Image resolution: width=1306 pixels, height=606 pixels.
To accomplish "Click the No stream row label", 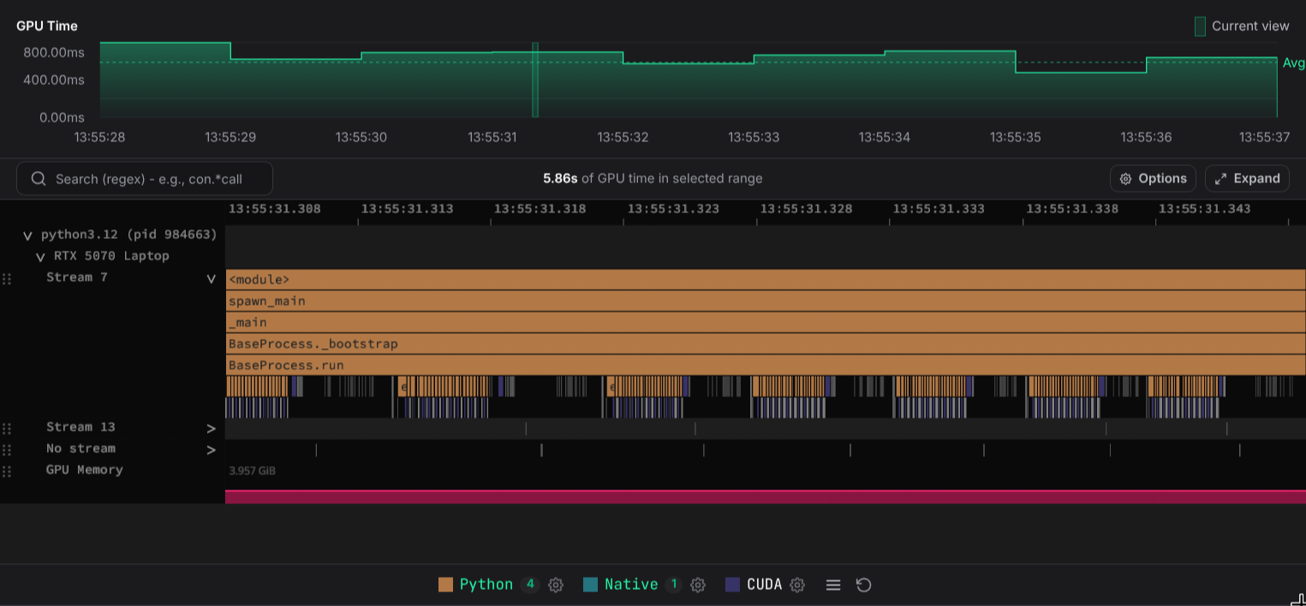I will (x=81, y=449).
